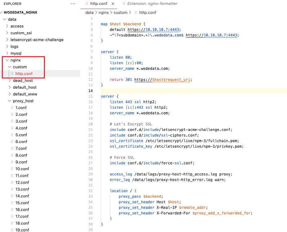Click the file icon beside 10.conf
Screen dimensions: 287x232
[x=12, y=169]
